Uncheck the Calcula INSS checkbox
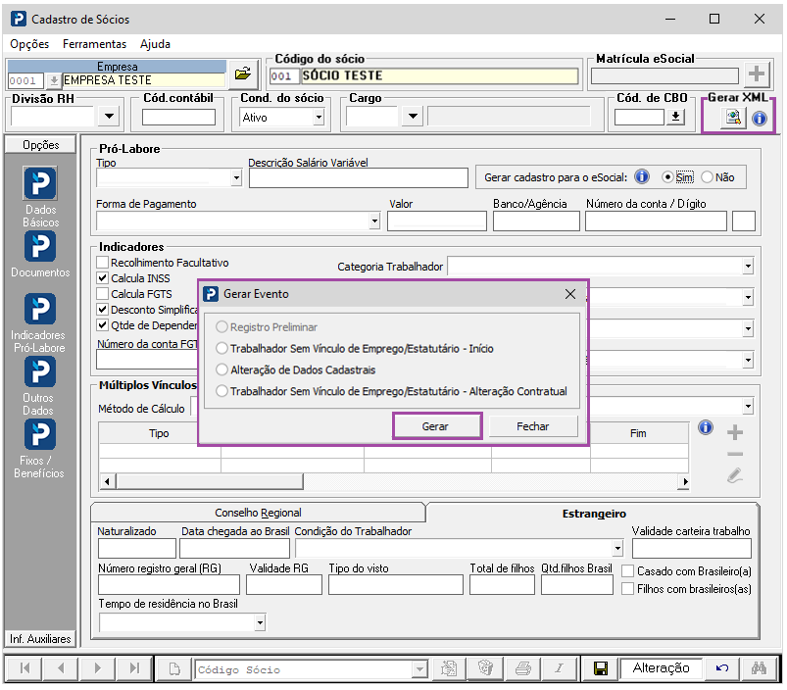 pyautogui.click(x=102, y=277)
